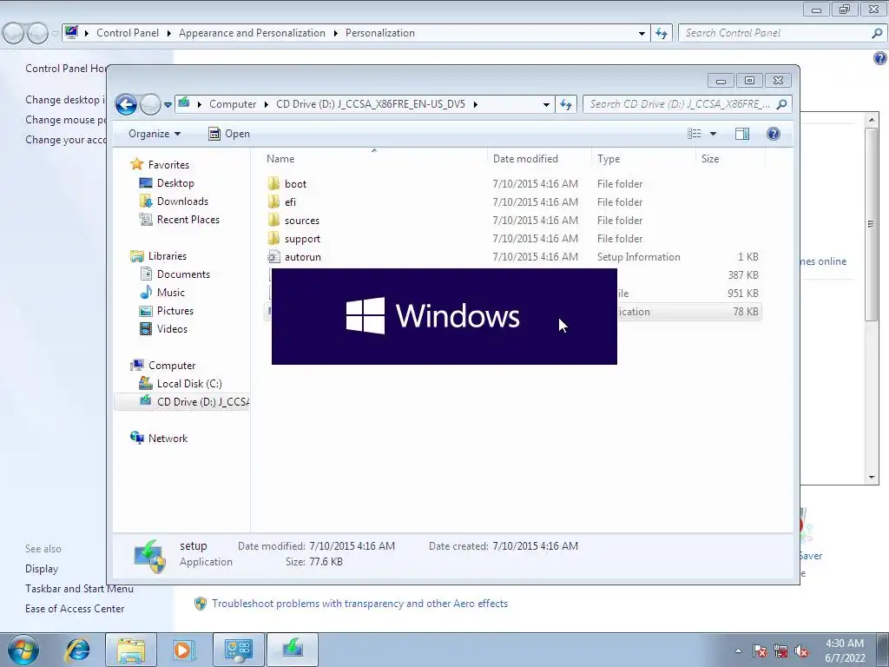Select the autorun setup information file

[x=302, y=257]
